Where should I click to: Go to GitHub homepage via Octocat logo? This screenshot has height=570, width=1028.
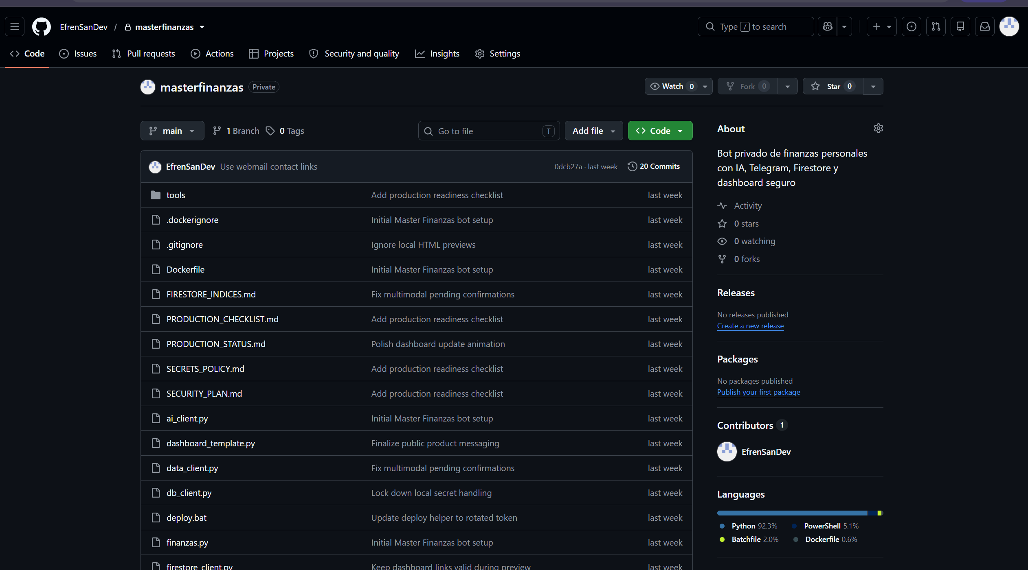(42, 27)
